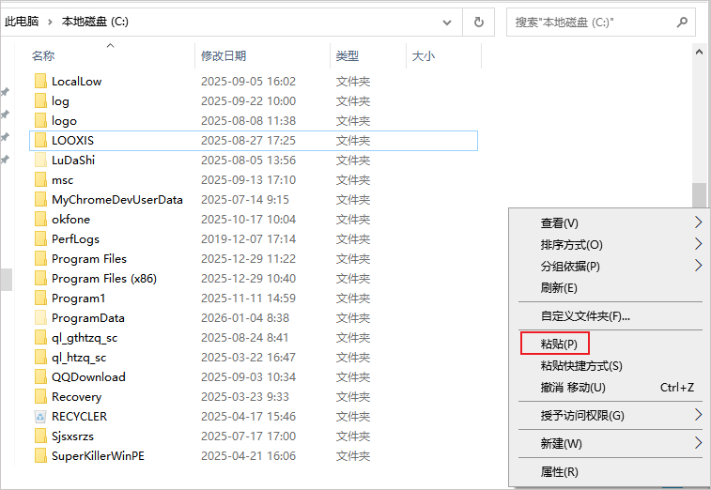Viewport: 711px width, 490px height.
Task: Click the LuDaShi folder icon
Action: [x=40, y=160]
